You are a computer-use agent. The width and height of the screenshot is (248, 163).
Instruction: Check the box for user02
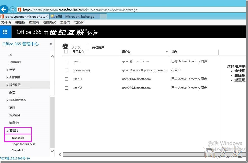66,88
